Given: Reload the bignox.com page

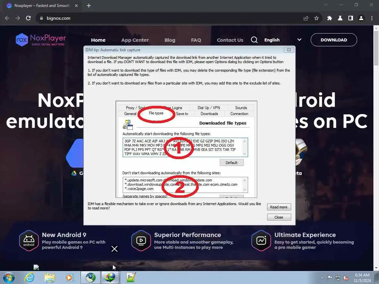Looking at the screenshot, I should click(x=28, y=18).
